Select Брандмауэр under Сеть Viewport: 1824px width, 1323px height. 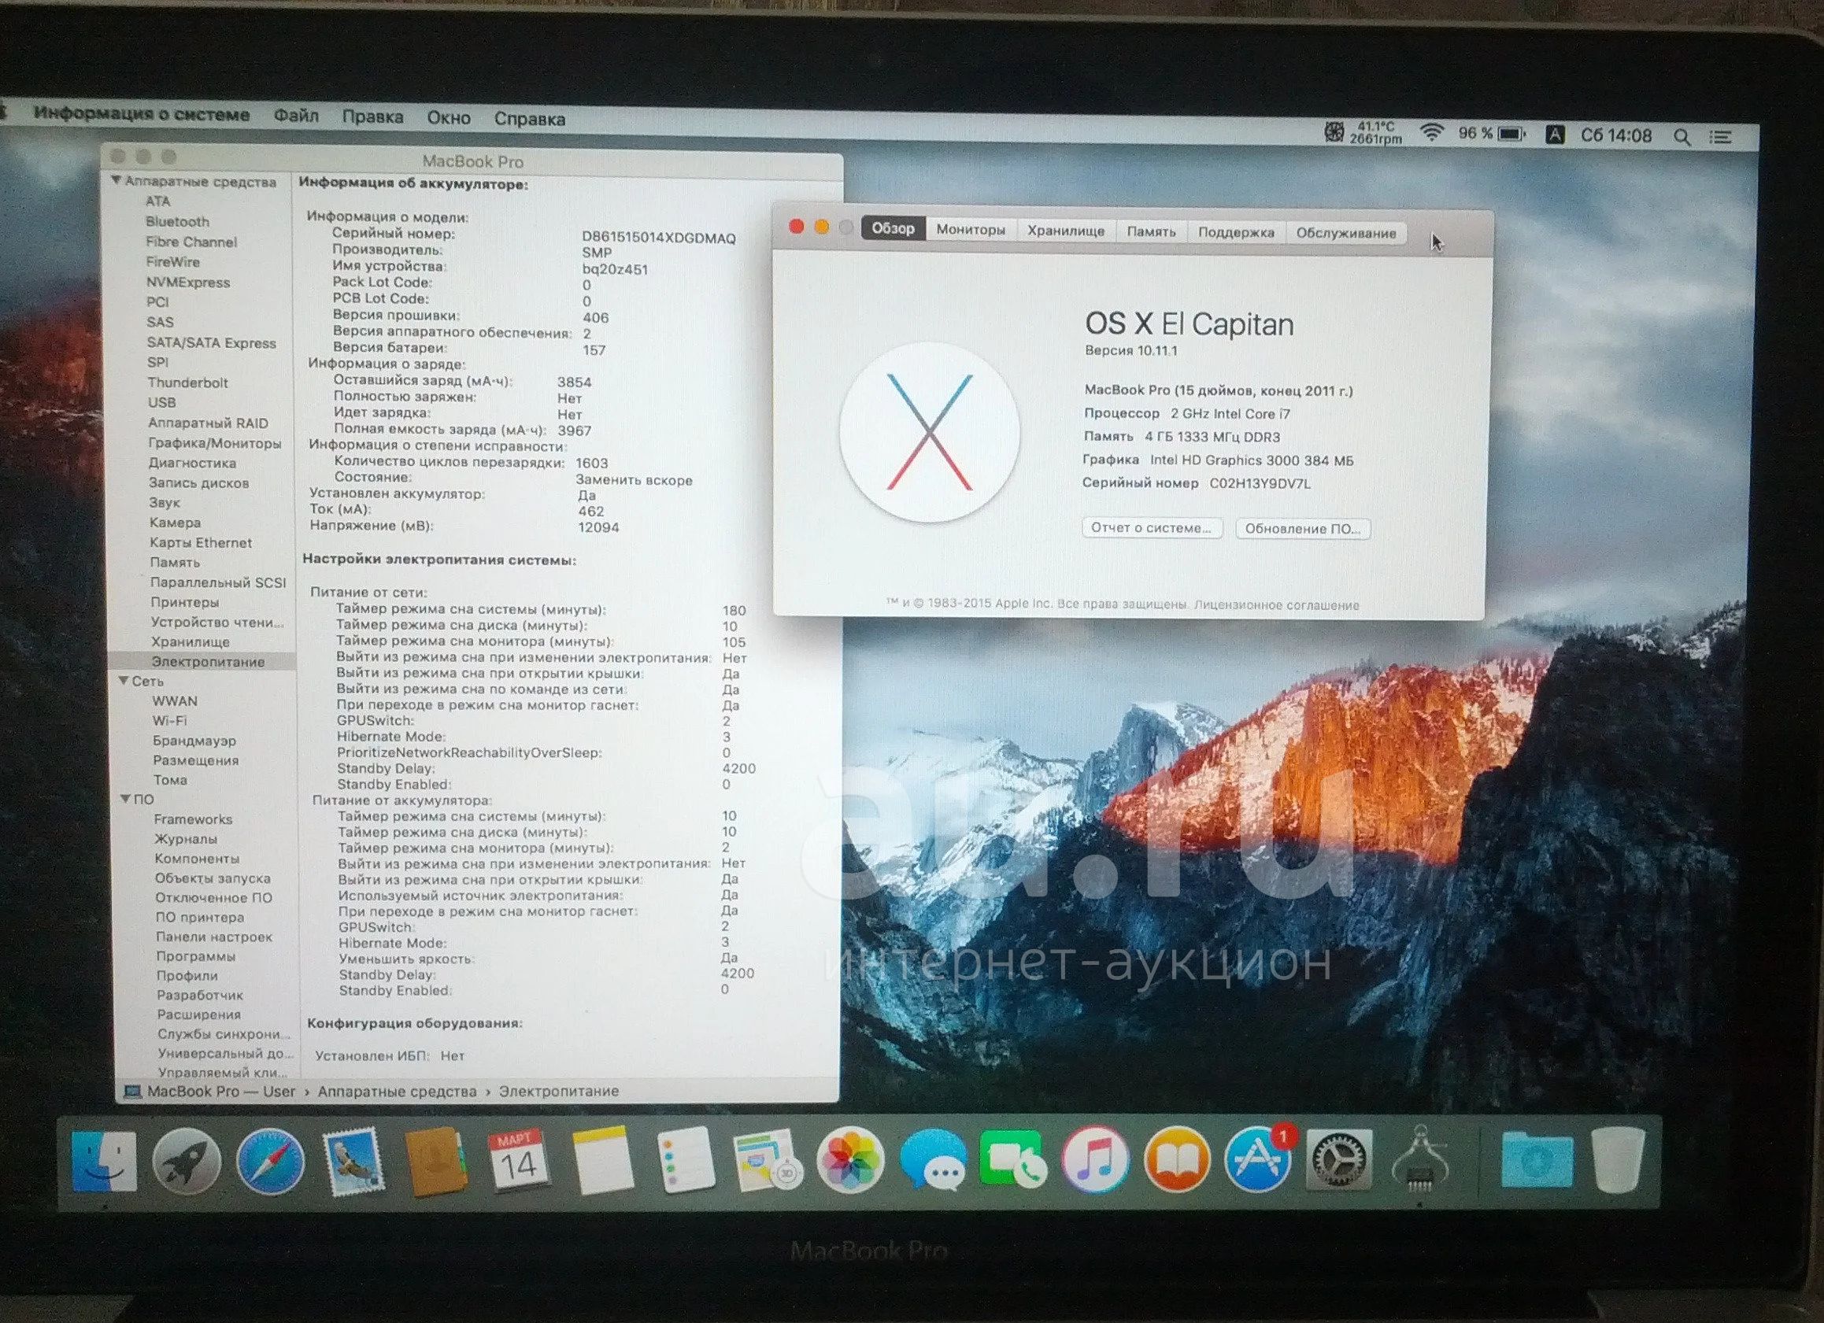point(194,740)
